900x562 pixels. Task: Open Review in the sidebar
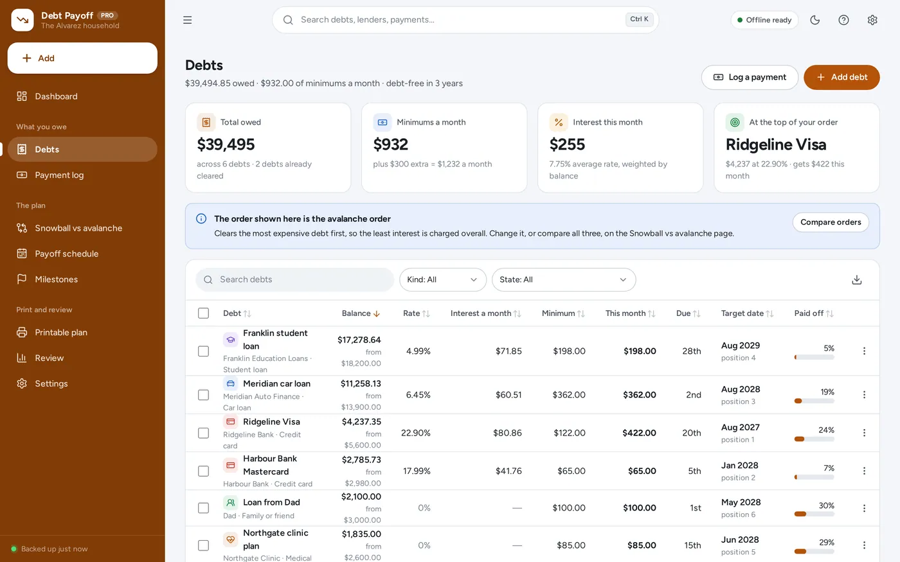(x=82, y=358)
